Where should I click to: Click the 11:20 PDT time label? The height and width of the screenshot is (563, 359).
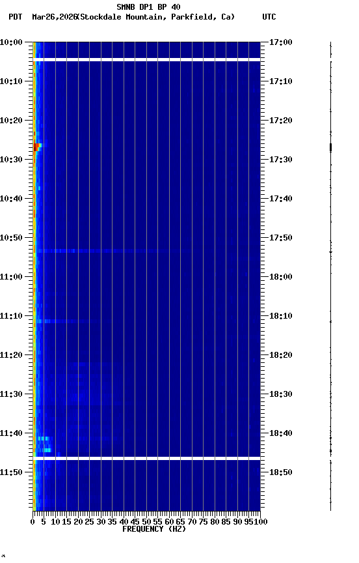[11, 355]
